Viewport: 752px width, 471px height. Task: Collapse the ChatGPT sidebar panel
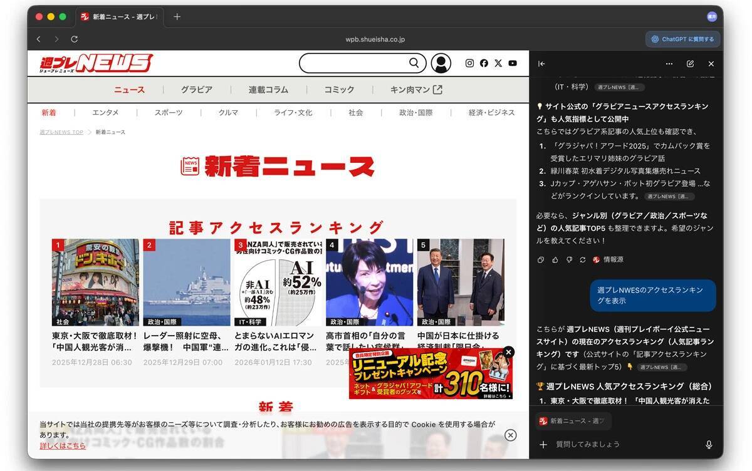541,63
